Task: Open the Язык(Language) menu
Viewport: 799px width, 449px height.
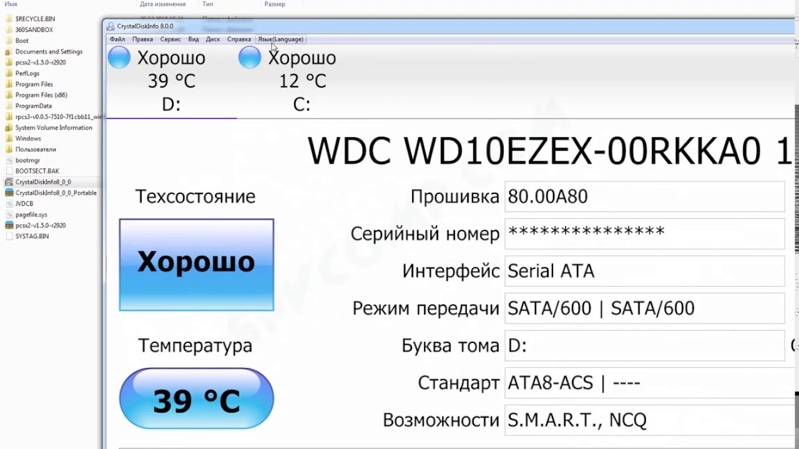Action: pyautogui.click(x=281, y=39)
